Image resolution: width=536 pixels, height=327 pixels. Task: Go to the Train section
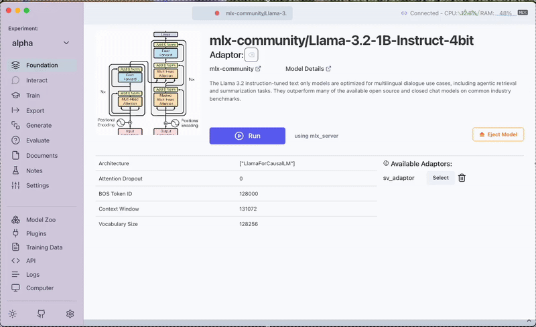coord(32,96)
